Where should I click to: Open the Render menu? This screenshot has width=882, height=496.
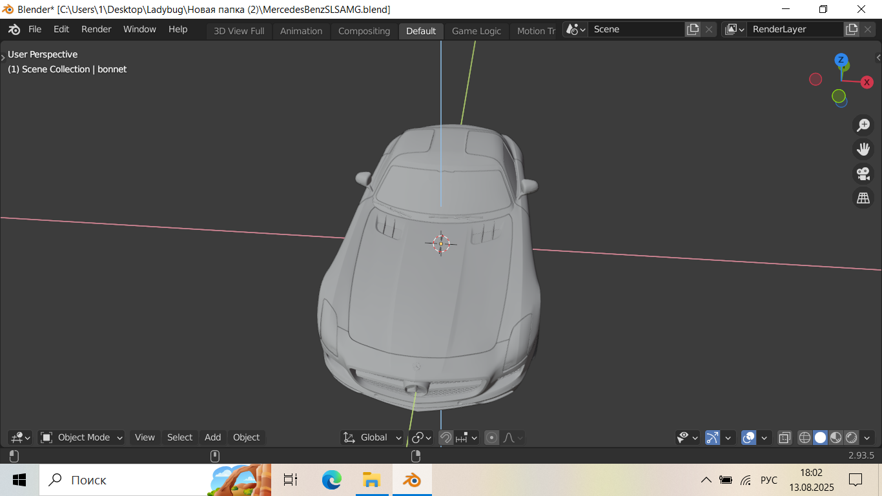pyautogui.click(x=96, y=29)
